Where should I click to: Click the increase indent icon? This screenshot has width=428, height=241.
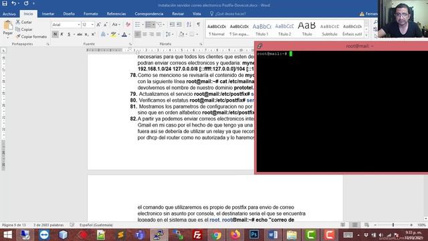point(179,25)
